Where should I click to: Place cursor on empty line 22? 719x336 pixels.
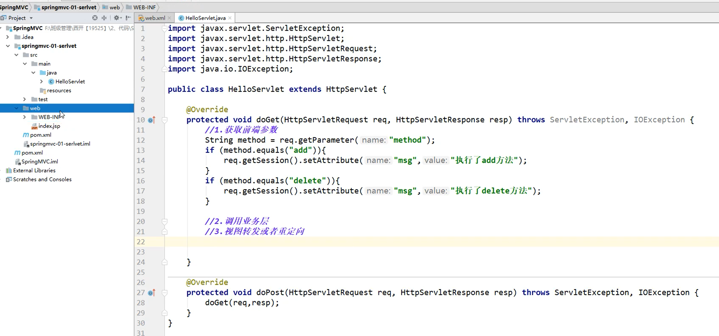click(x=442, y=242)
